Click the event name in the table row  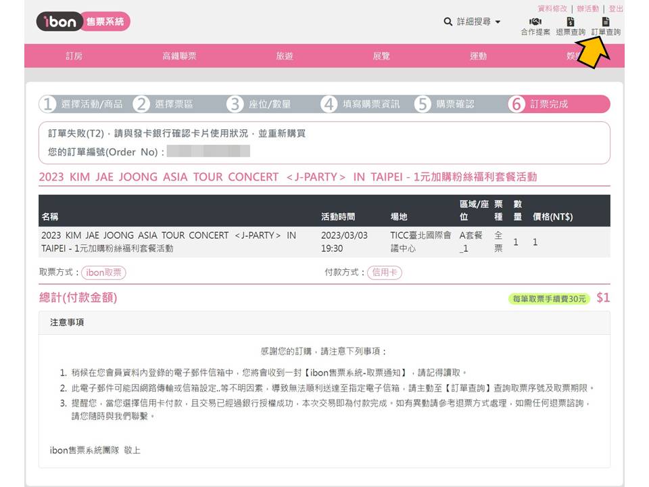click(168, 242)
